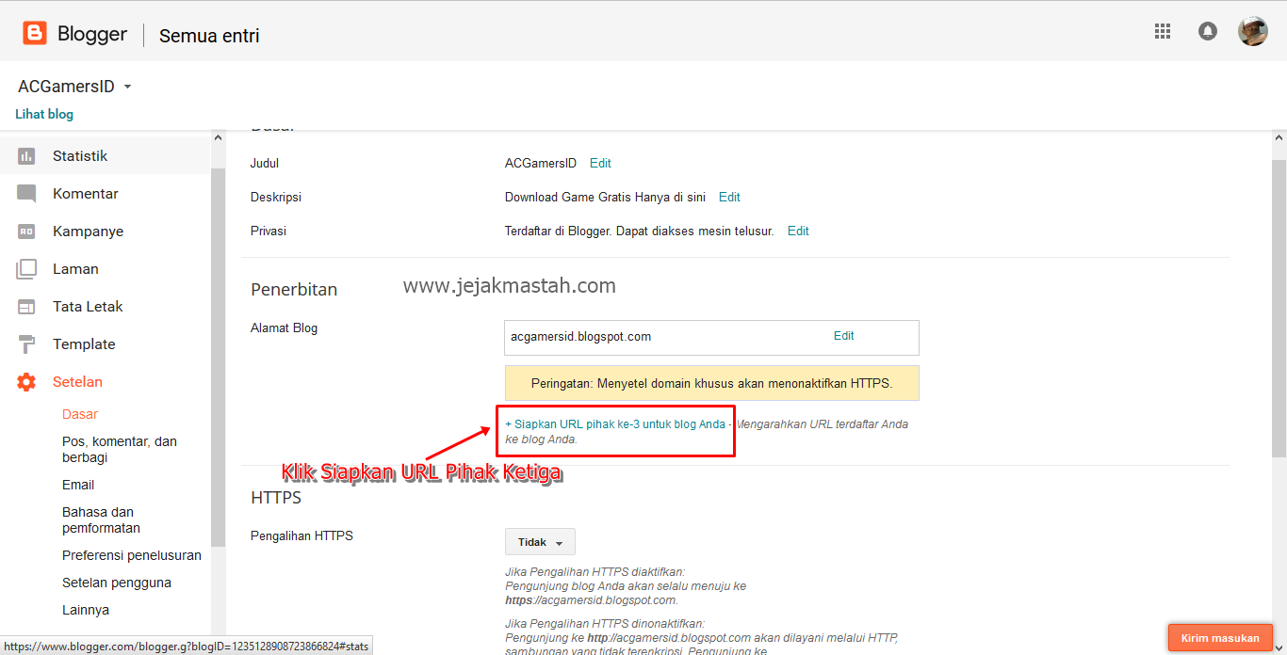Expand the ACGamersID blog selector dropdown
Screen dimensions: 1287x655
[75, 87]
